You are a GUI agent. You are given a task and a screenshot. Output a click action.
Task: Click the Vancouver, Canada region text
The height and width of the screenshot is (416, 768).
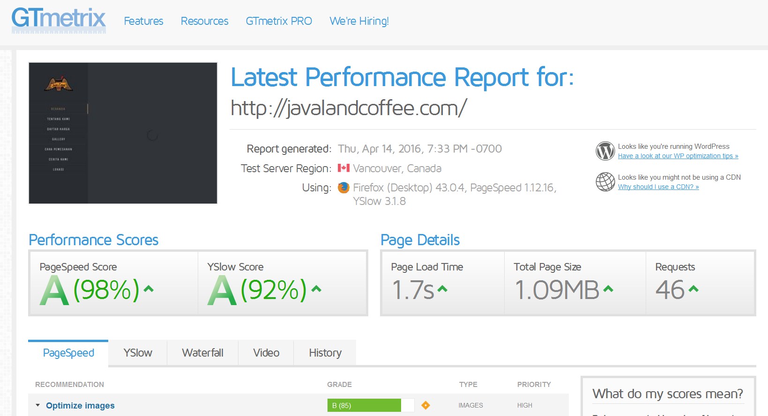coord(397,168)
